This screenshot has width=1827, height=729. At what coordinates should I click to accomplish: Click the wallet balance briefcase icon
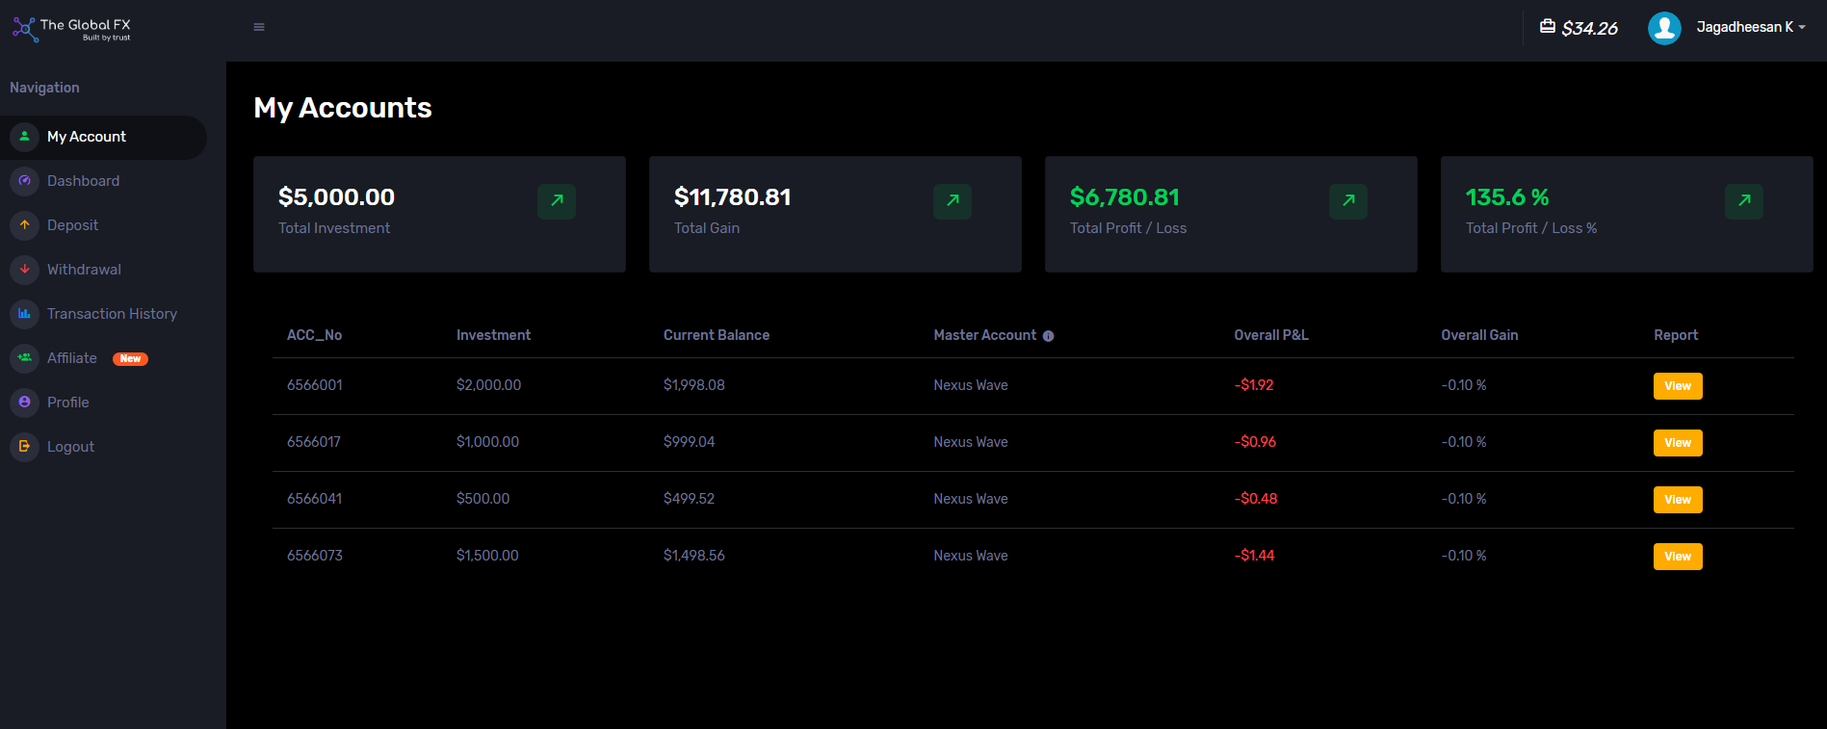pyautogui.click(x=1547, y=27)
